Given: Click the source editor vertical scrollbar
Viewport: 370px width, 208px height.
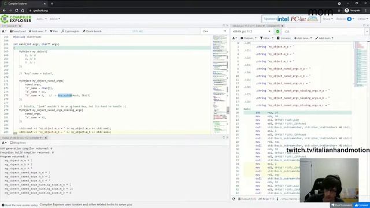Looking at the screenshot, I should click(228, 110).
